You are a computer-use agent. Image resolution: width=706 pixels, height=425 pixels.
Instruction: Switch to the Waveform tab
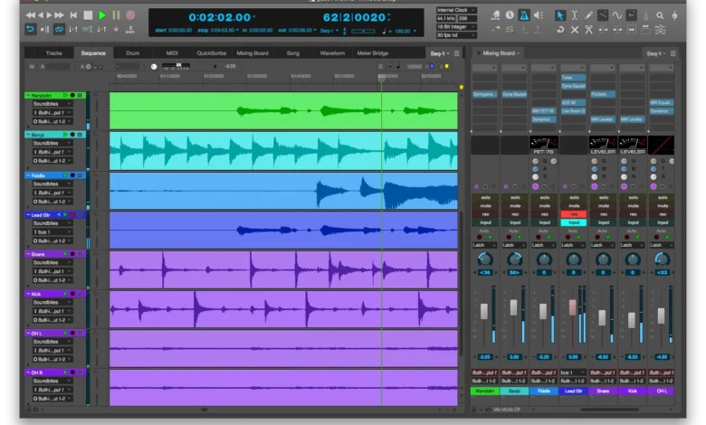pyautogui.click(x=332, y=53)
